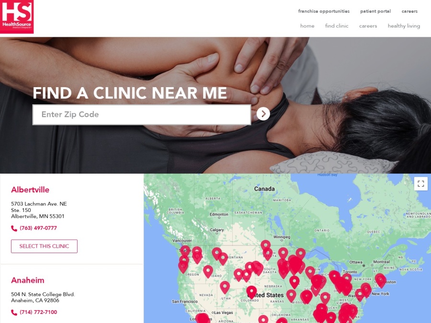Screen dimensions: 431x323
Task: Select the map pin in Nebraska
Action: coord(295,281)
